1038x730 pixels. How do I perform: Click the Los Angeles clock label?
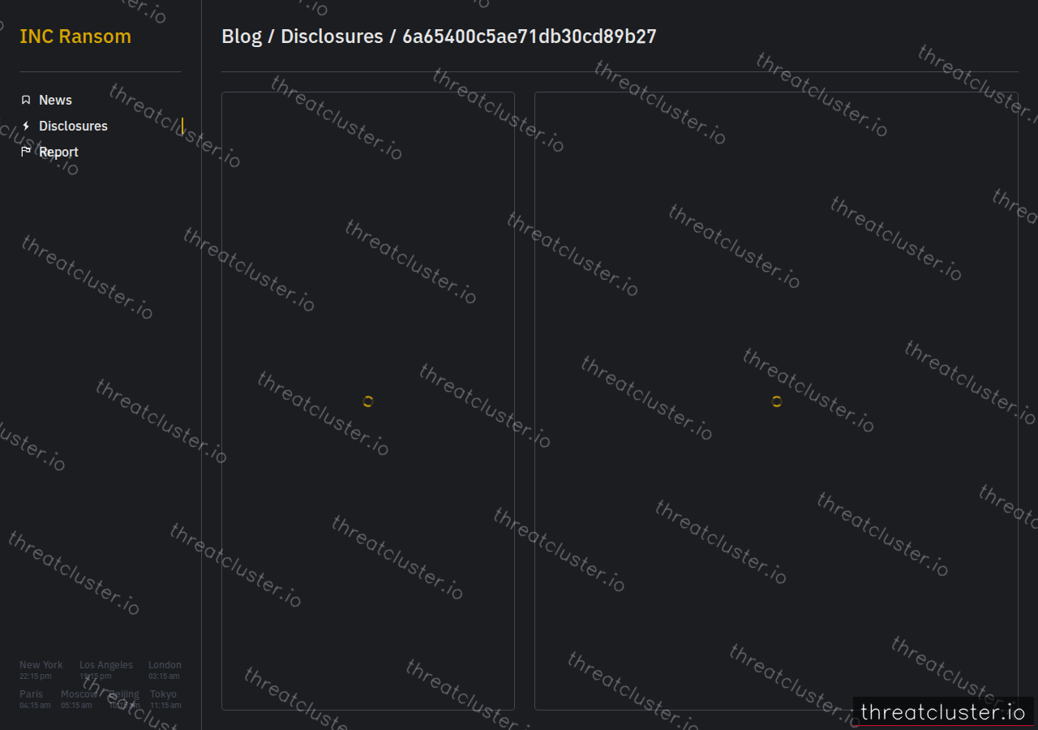coord(106,665)
